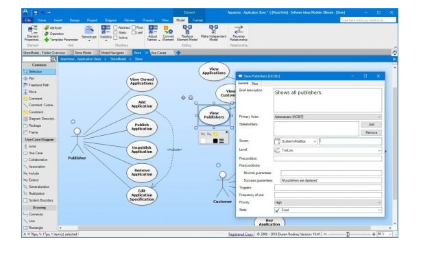This screenshot has height=253, width=421.
Task: Click the Triggers input field
Action: [x=328, y=187]
